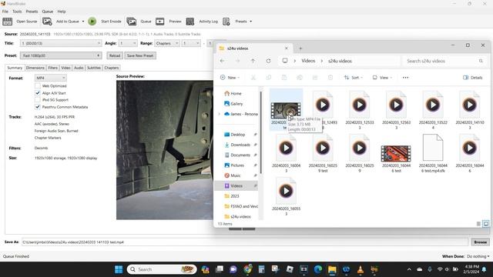Switch to the Audio tab
The width and height of the screenshot is (493, 277).
[x=79, y=68]
